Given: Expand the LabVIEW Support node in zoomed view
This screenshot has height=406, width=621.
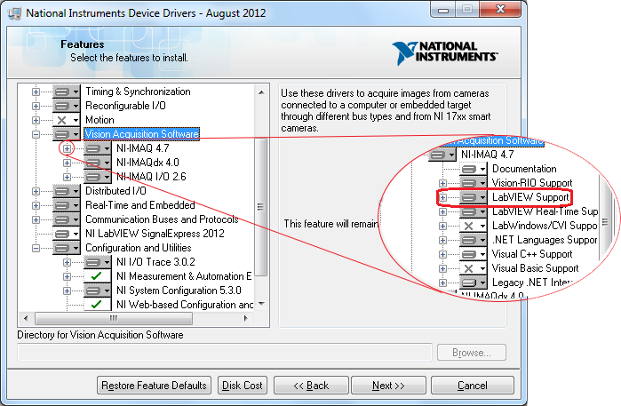Looking at the screenshot, I should point(442,197).
